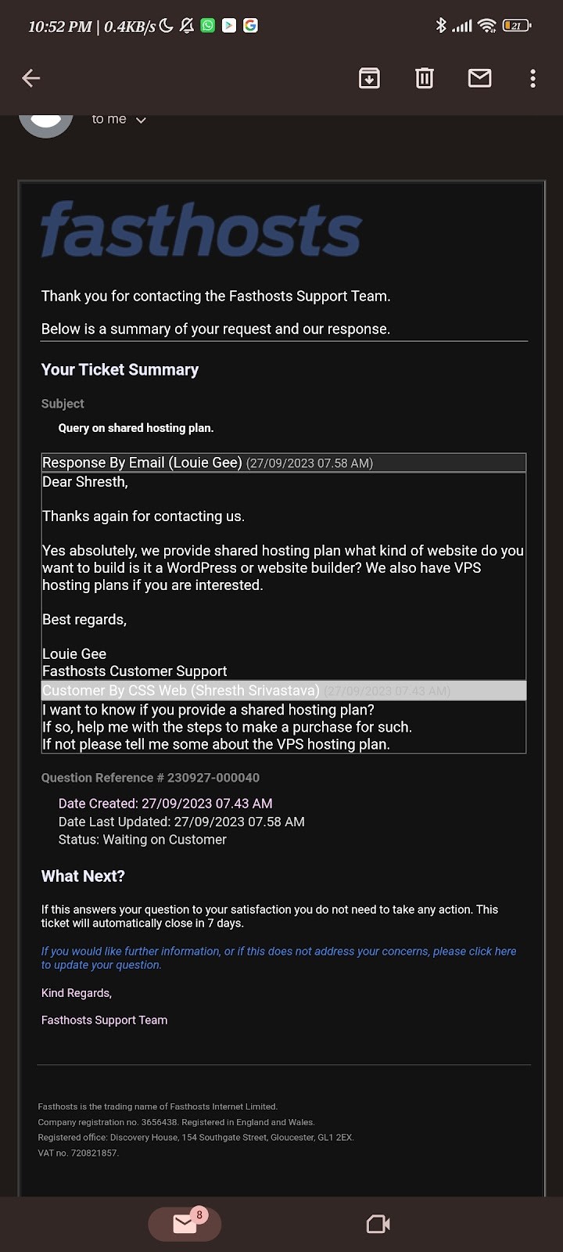Image resolution: width=563 pixels, height=1252 pixels.
Task: Delete the email with trash icon
Action: (425, 78)
